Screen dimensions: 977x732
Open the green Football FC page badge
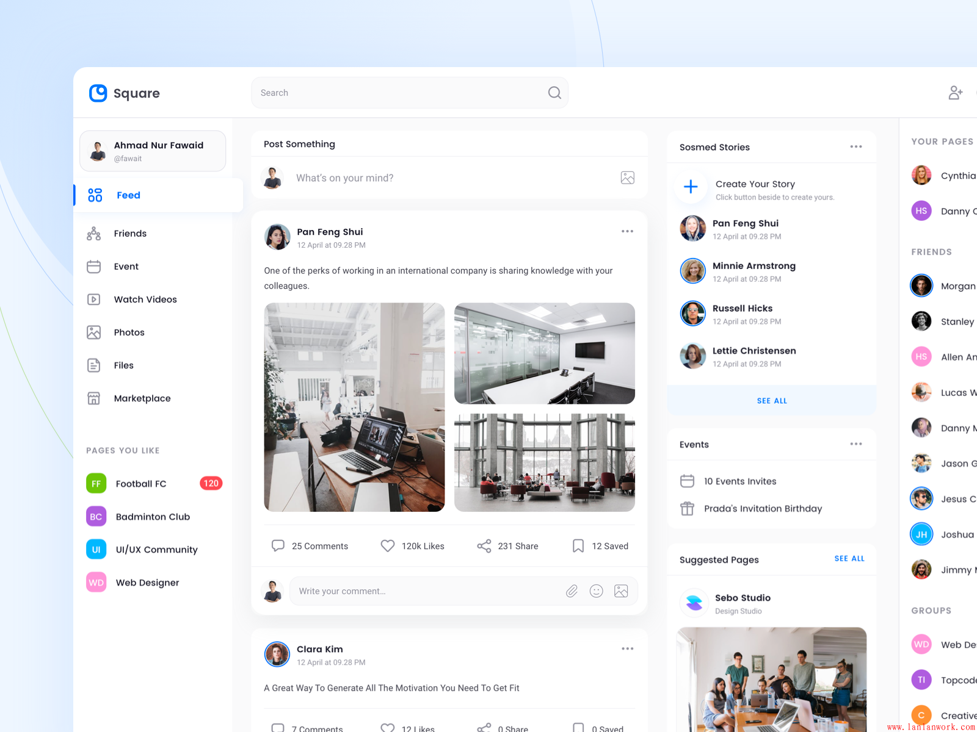pos(96,484)
